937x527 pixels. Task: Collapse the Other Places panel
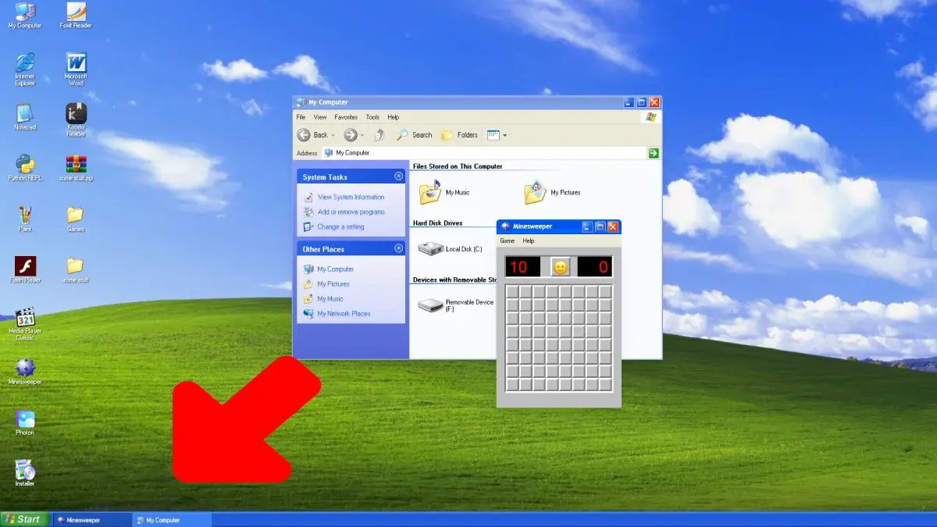pyautogui.click(x=399, y=248)
